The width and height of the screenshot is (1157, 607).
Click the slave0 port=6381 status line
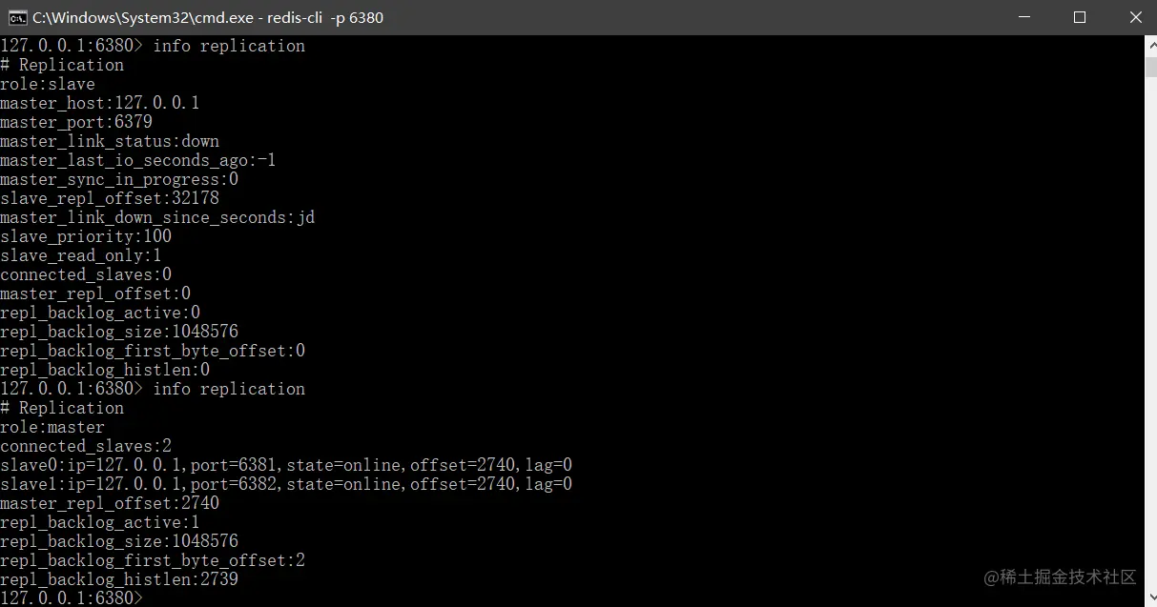click(x=286, y=465)
